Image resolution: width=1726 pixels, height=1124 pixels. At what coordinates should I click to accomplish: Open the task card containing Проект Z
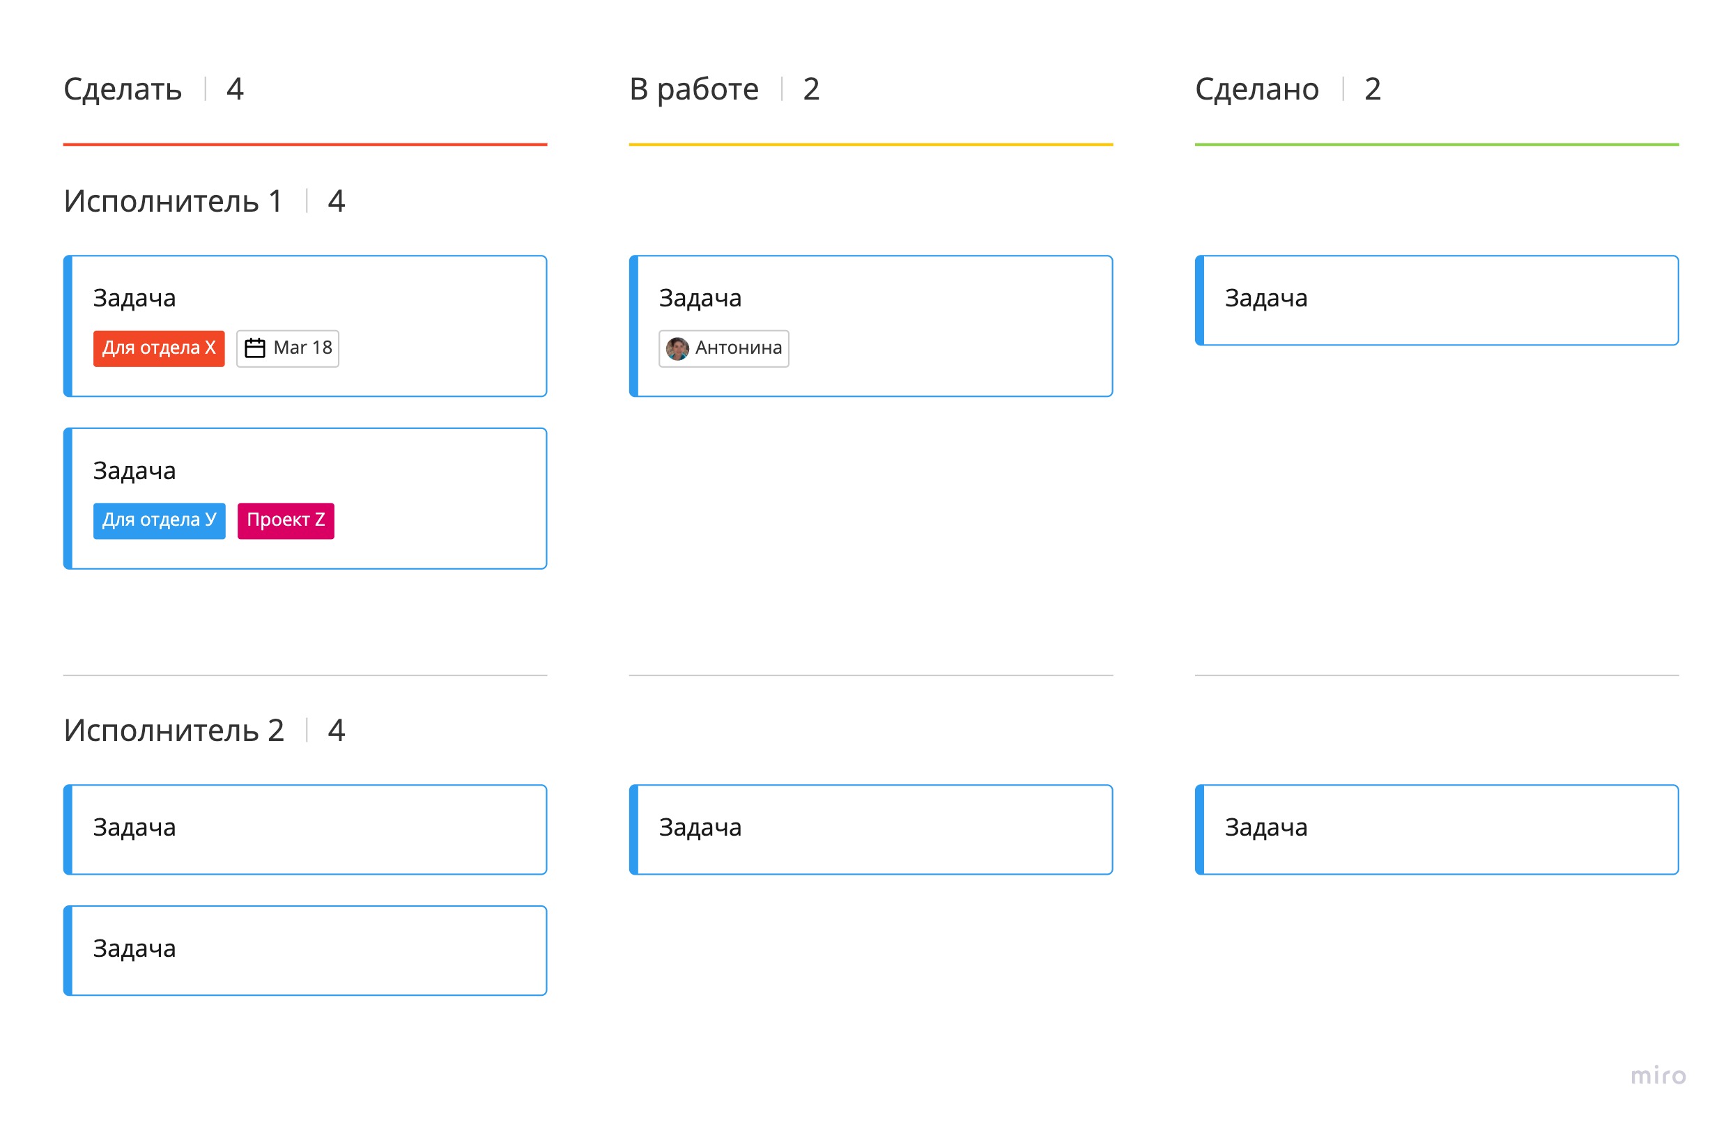click(x=305, y=498)
